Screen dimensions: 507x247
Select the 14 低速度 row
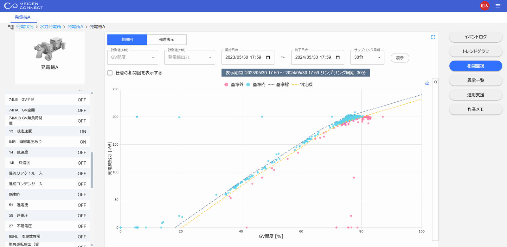48,152
